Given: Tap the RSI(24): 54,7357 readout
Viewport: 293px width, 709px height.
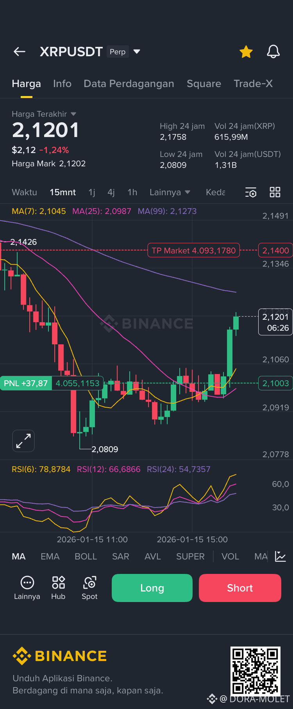Looking at the screenshot, I should pyautogui.click(x=179, y=469).
